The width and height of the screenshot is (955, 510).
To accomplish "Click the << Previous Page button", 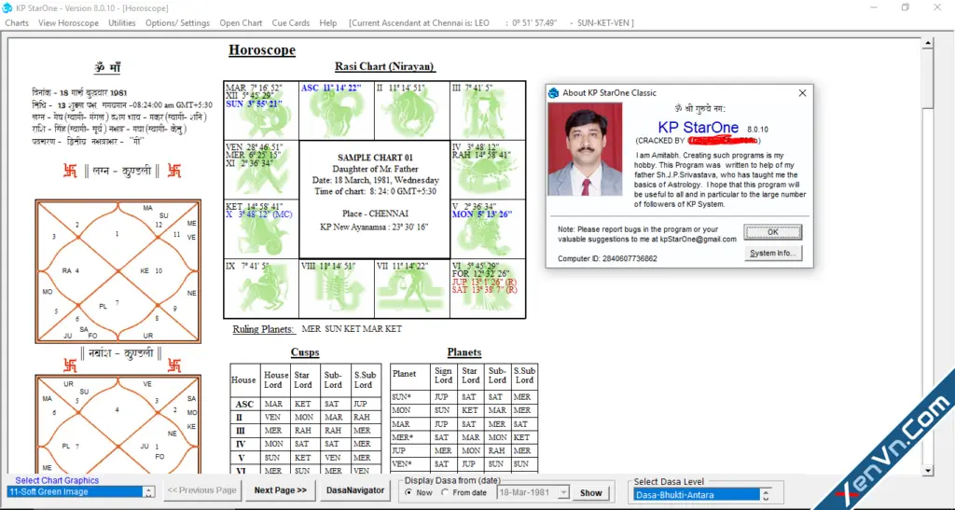I will (x=201, y=489).
